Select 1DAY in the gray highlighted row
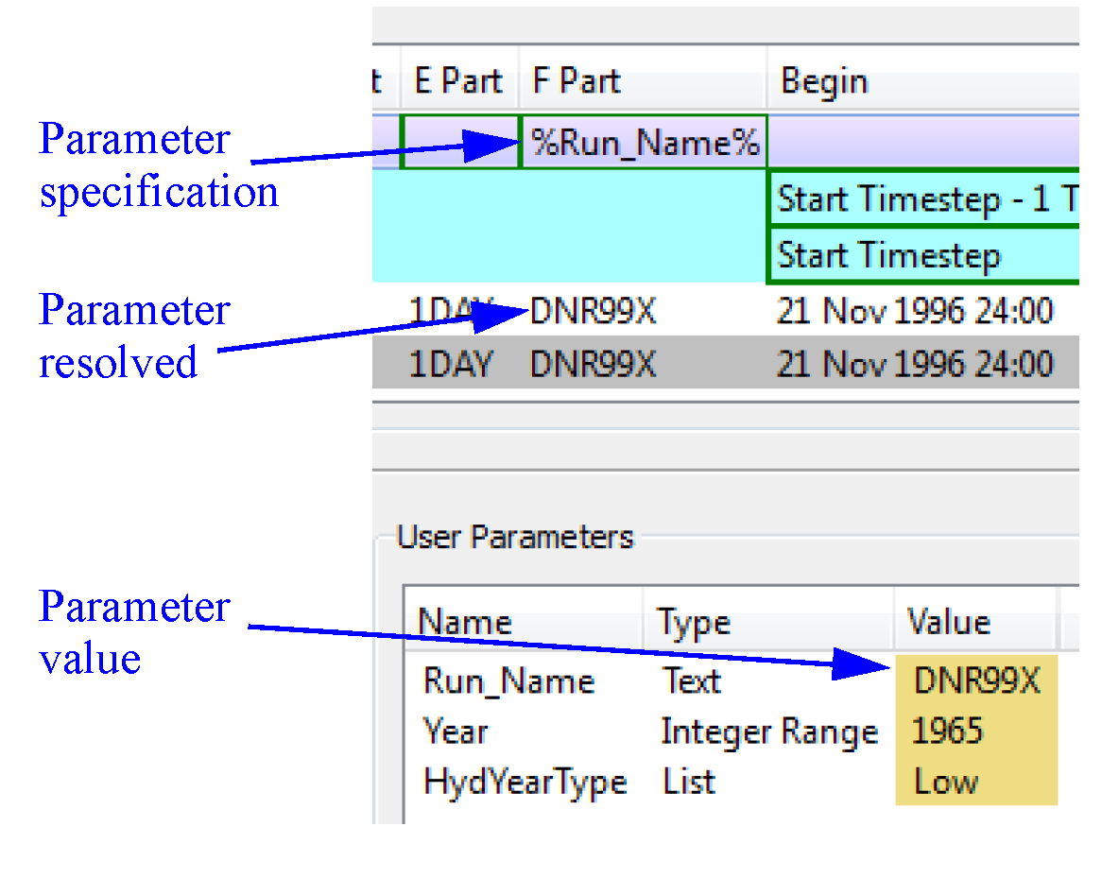1119x878 pixels. click(450, 364)
